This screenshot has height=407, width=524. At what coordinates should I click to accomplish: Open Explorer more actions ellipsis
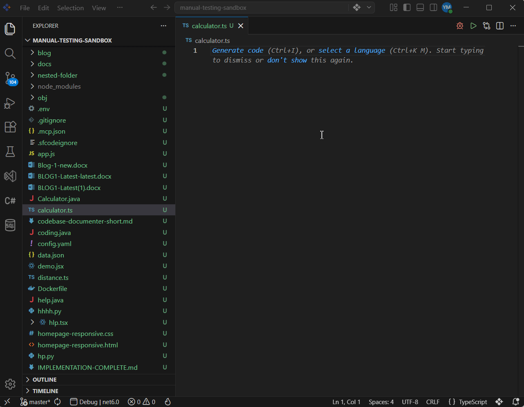pos(163,26)
